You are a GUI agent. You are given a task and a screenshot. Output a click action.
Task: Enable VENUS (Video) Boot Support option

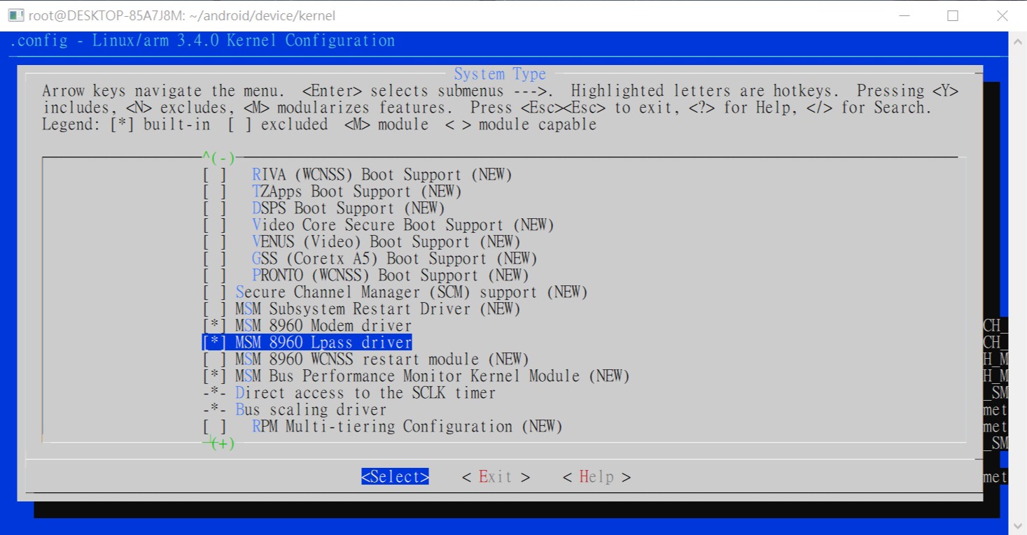pos(215,242)
